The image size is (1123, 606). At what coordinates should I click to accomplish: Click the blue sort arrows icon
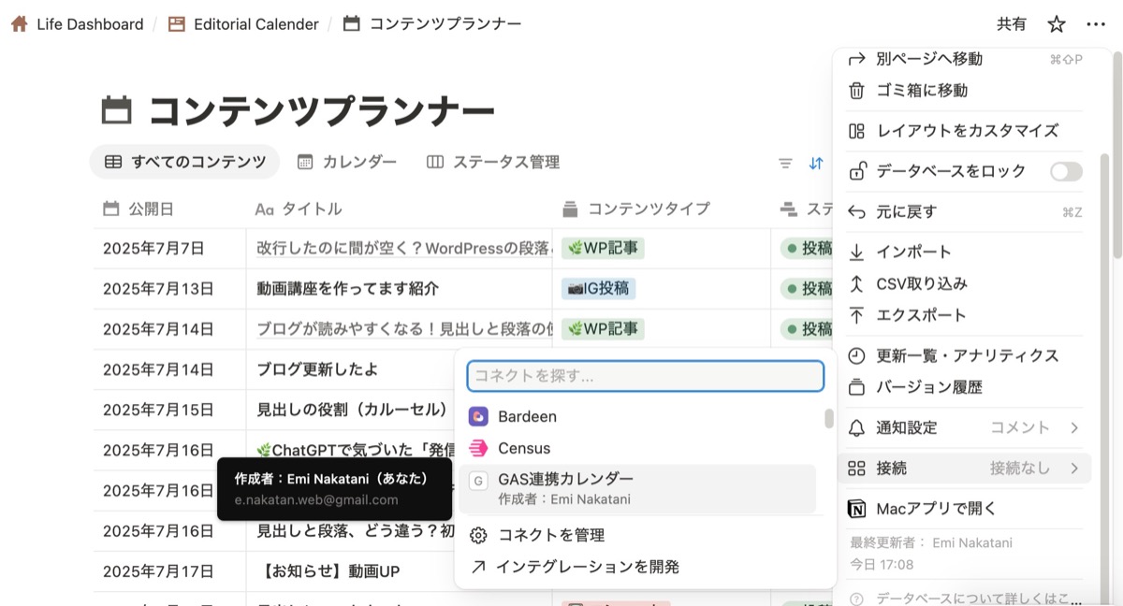(x=816, y=163)
